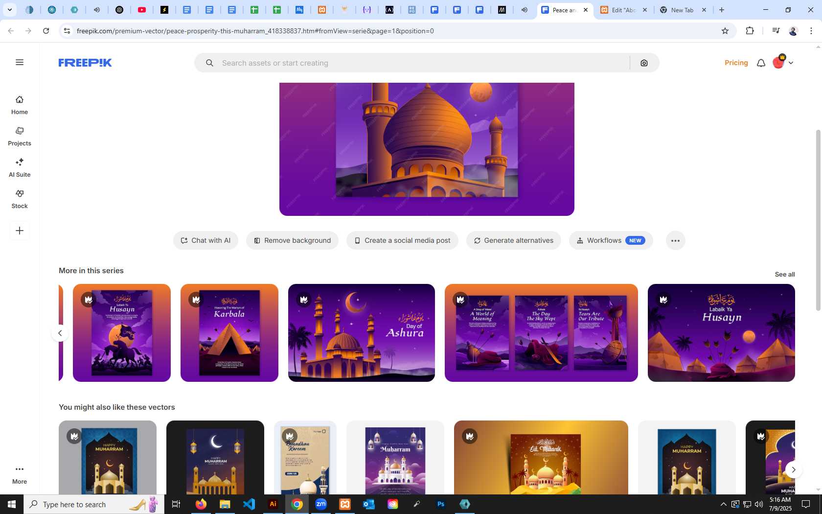The width and height of the screenshot is (822, 514).
Task: Show hidden system tray icons
Action: coord(723,504)
